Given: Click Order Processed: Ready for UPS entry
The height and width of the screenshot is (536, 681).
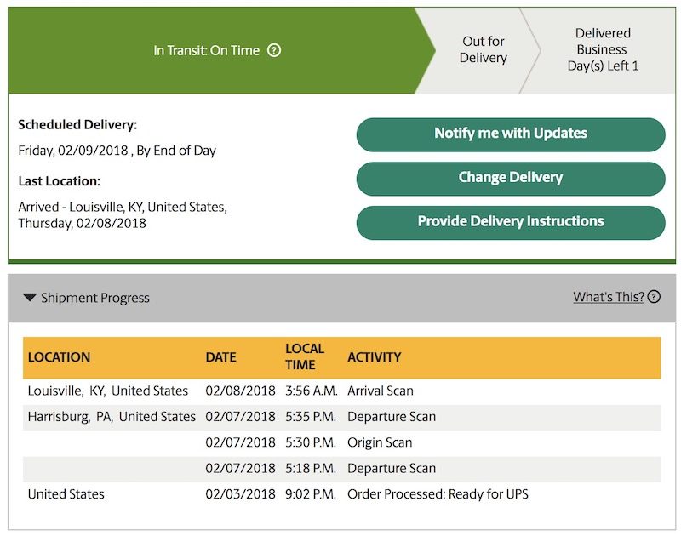Looking at the screenshot, I should coord(438,494).
